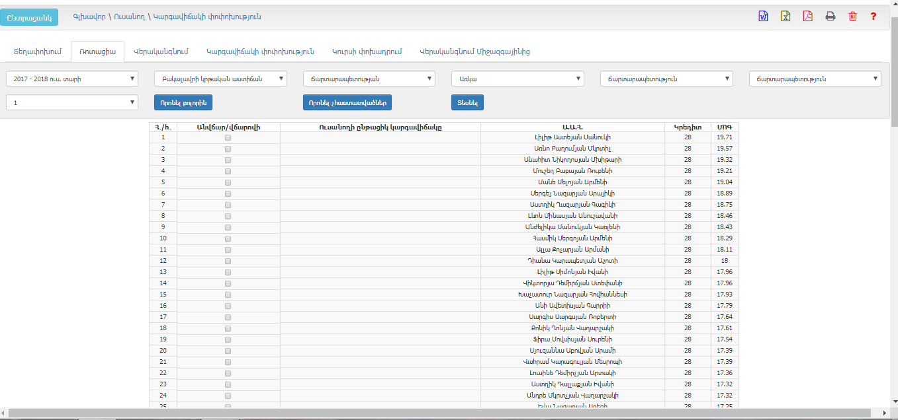
Task: Toggle the checkbox in row 22
Action: pos(228,373)
